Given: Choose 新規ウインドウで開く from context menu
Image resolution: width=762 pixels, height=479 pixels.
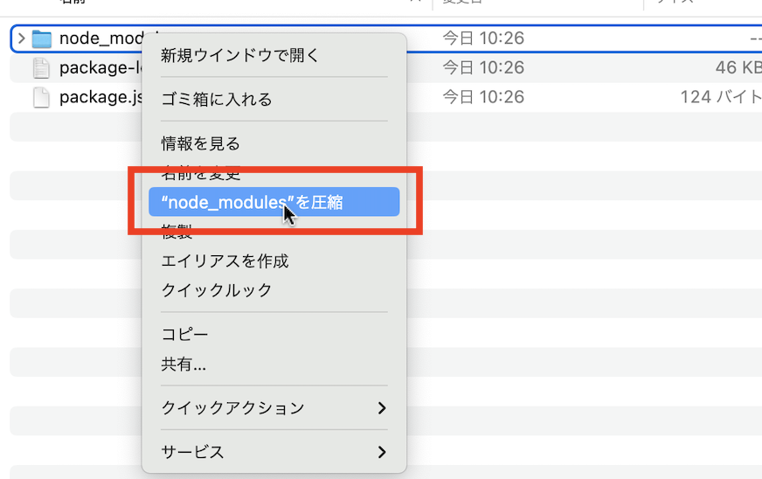Looking at the screenshot, I should (x=240, y=56).
